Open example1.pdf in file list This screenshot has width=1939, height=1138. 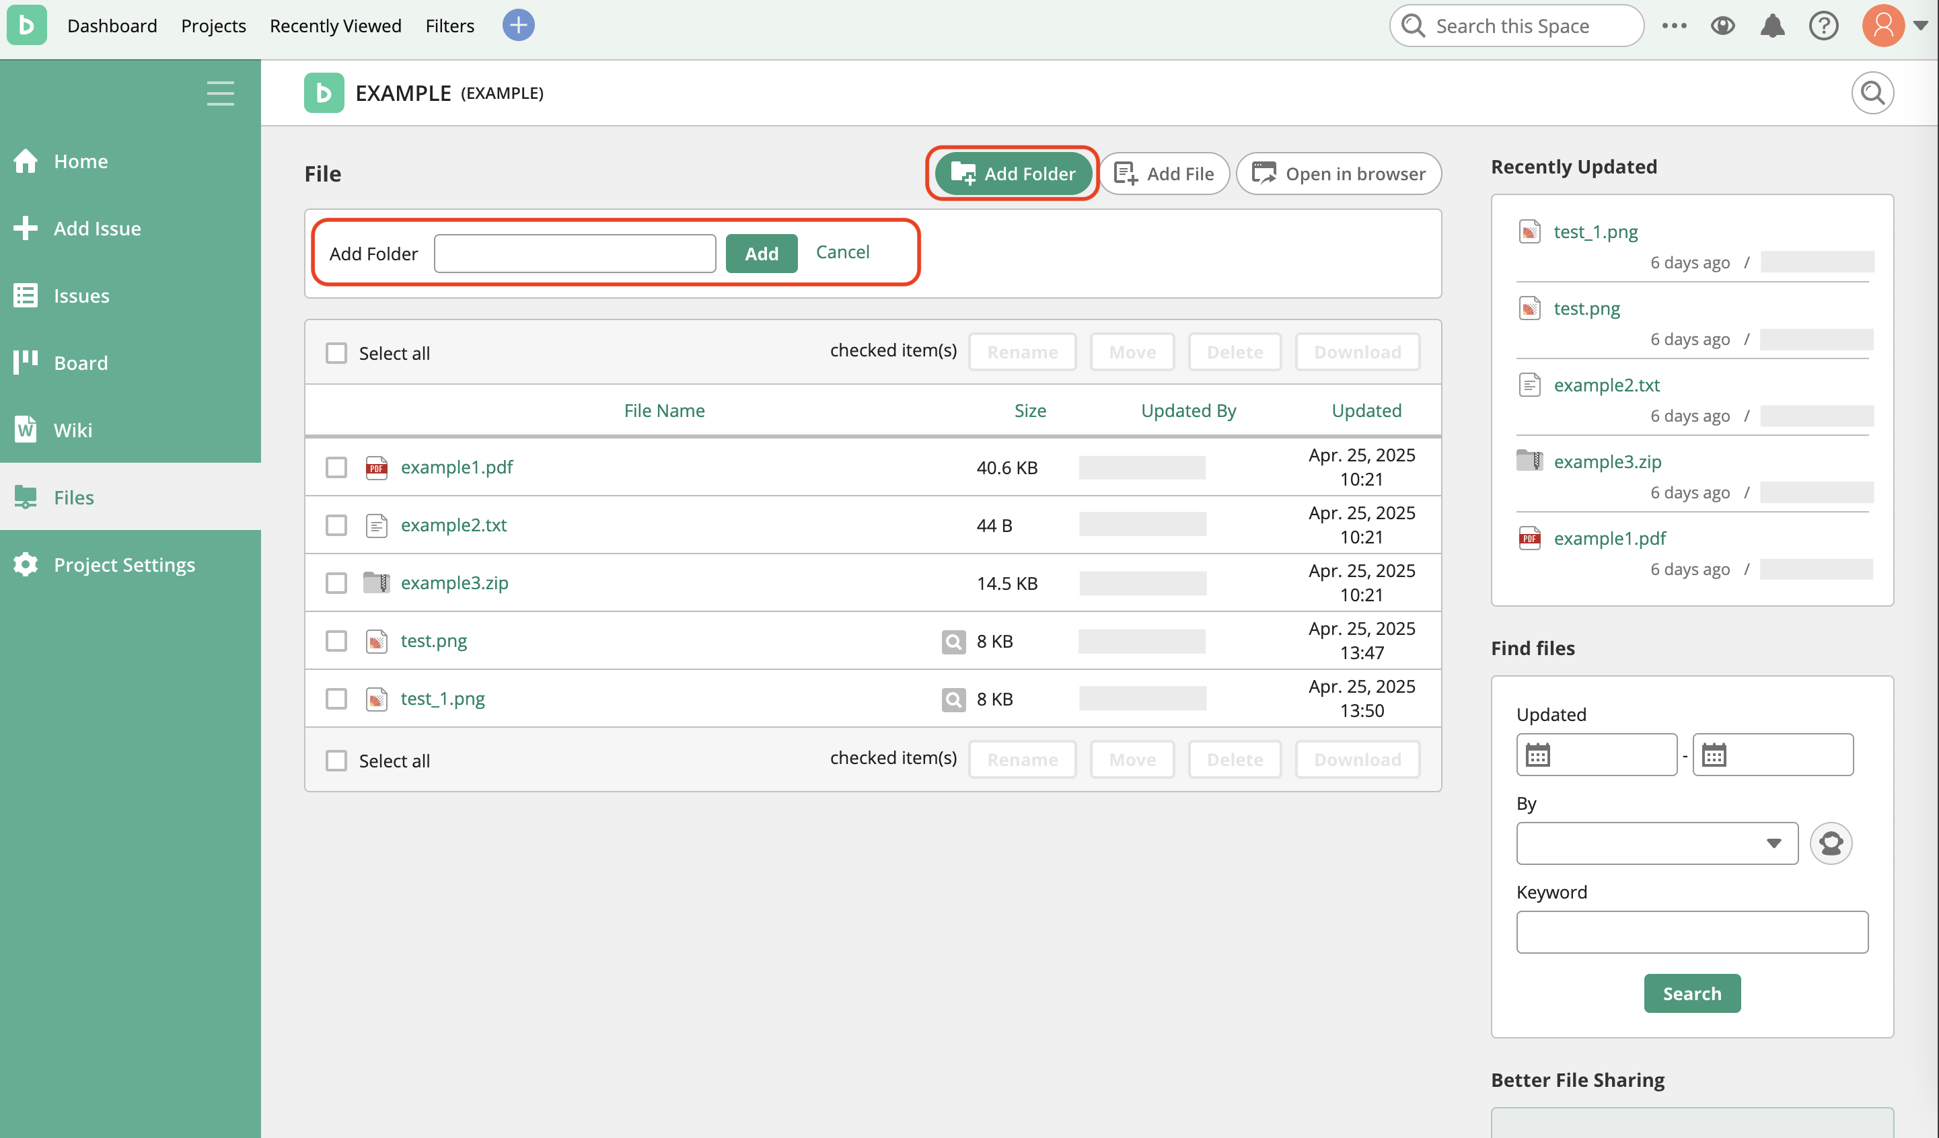[x=456, y=467]
